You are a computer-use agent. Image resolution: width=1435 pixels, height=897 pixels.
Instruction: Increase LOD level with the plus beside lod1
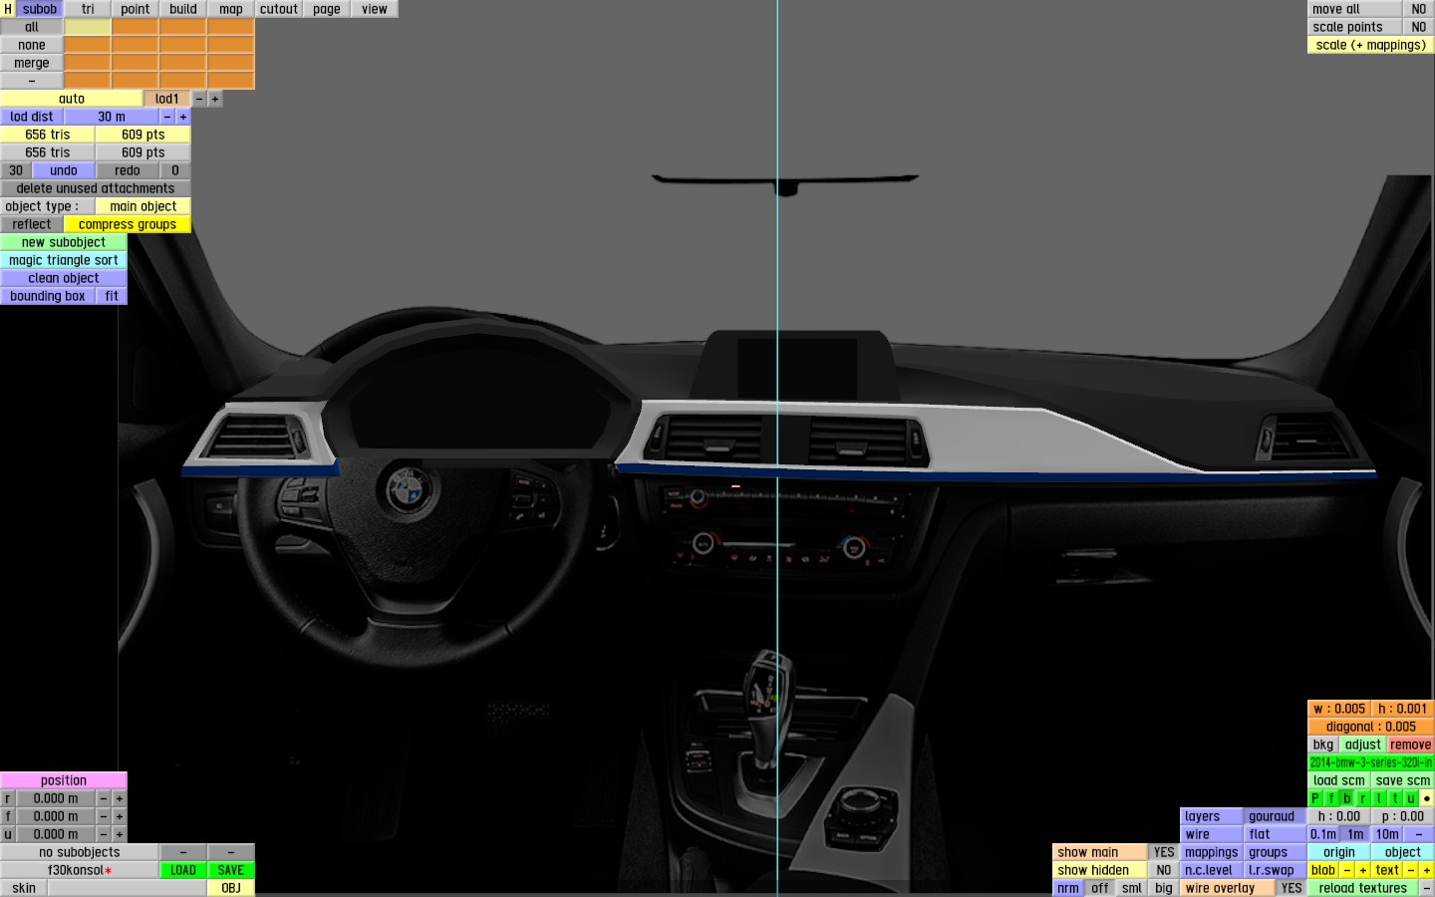(x=215, y=99)
